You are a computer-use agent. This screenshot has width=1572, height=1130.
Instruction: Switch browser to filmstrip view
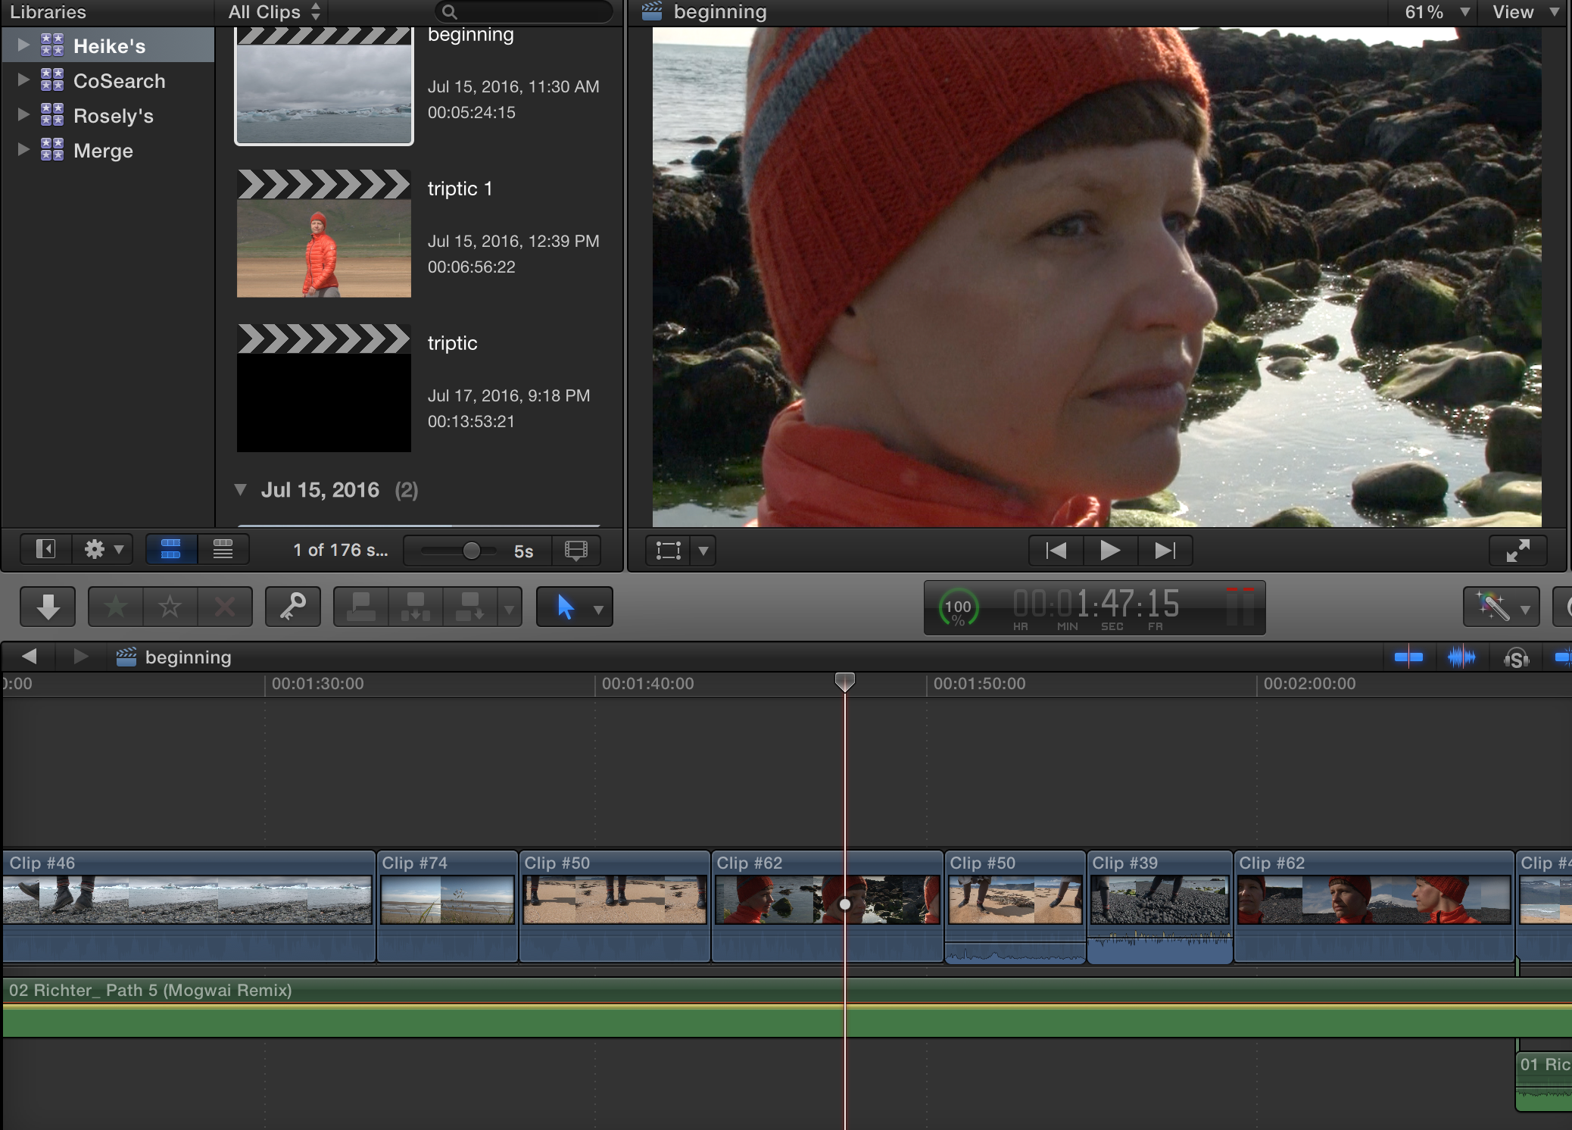pos(171,549)
